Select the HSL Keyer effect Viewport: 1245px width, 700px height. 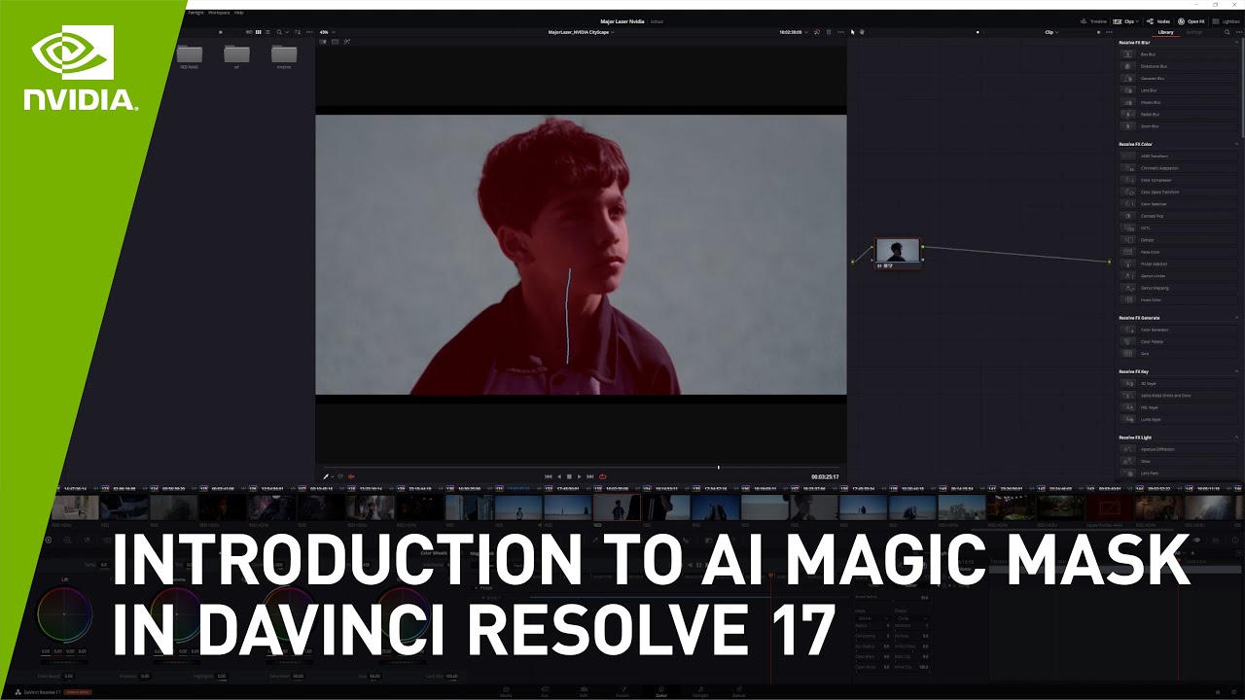(1178, 407)
